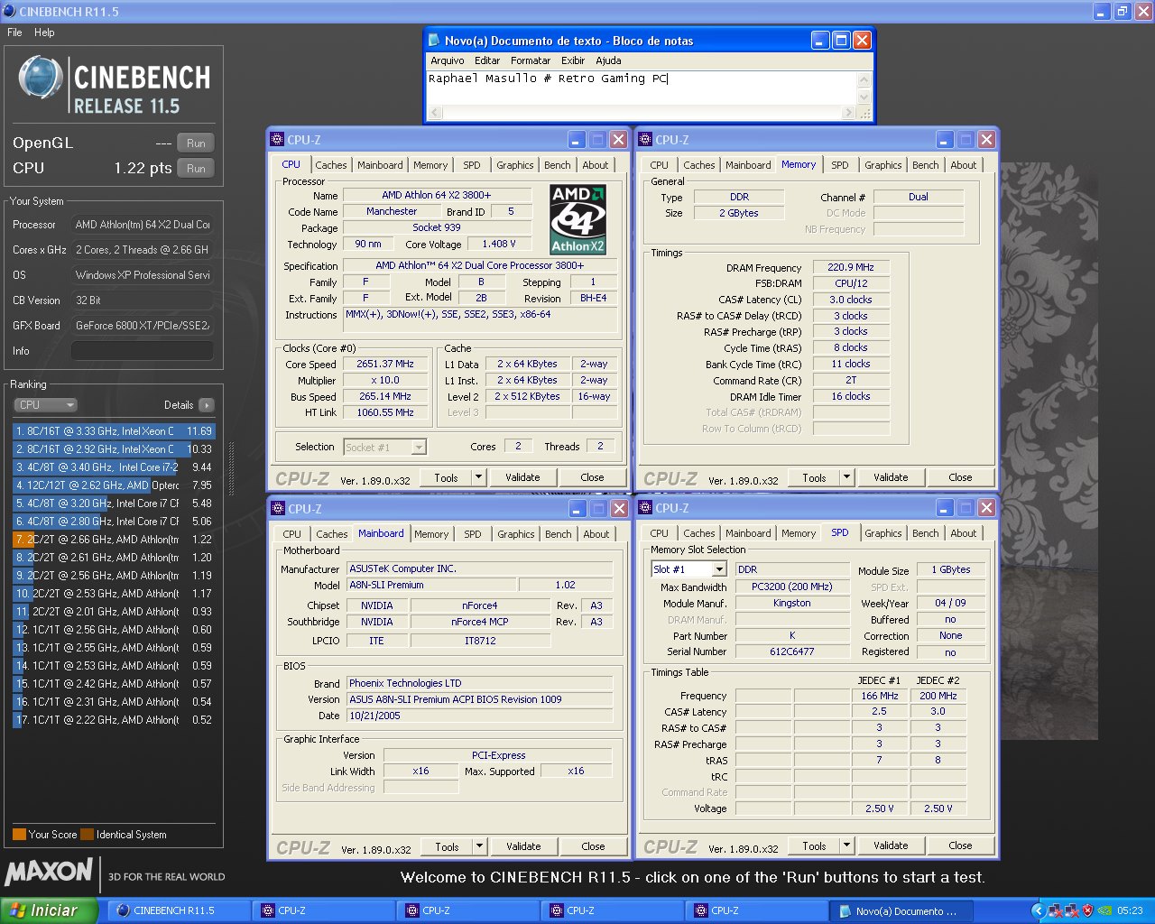Open SPD tab in top-right CPU-Z window
Viewport: 1155px width, 924px height.
pos(840,165)
